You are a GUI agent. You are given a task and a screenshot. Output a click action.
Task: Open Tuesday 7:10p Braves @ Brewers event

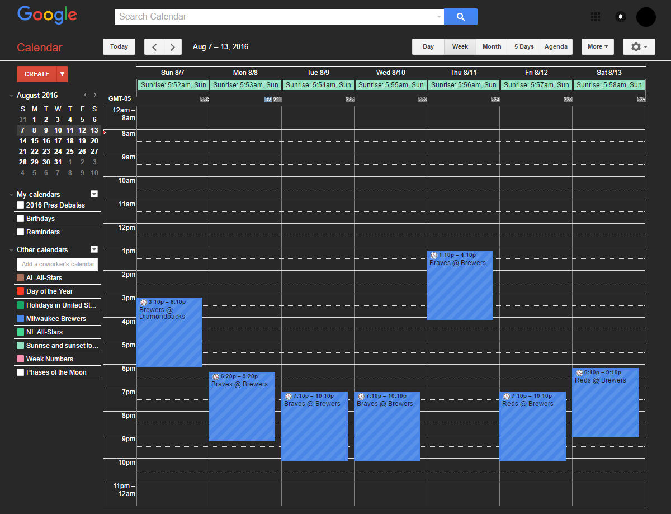coord(315,426)
